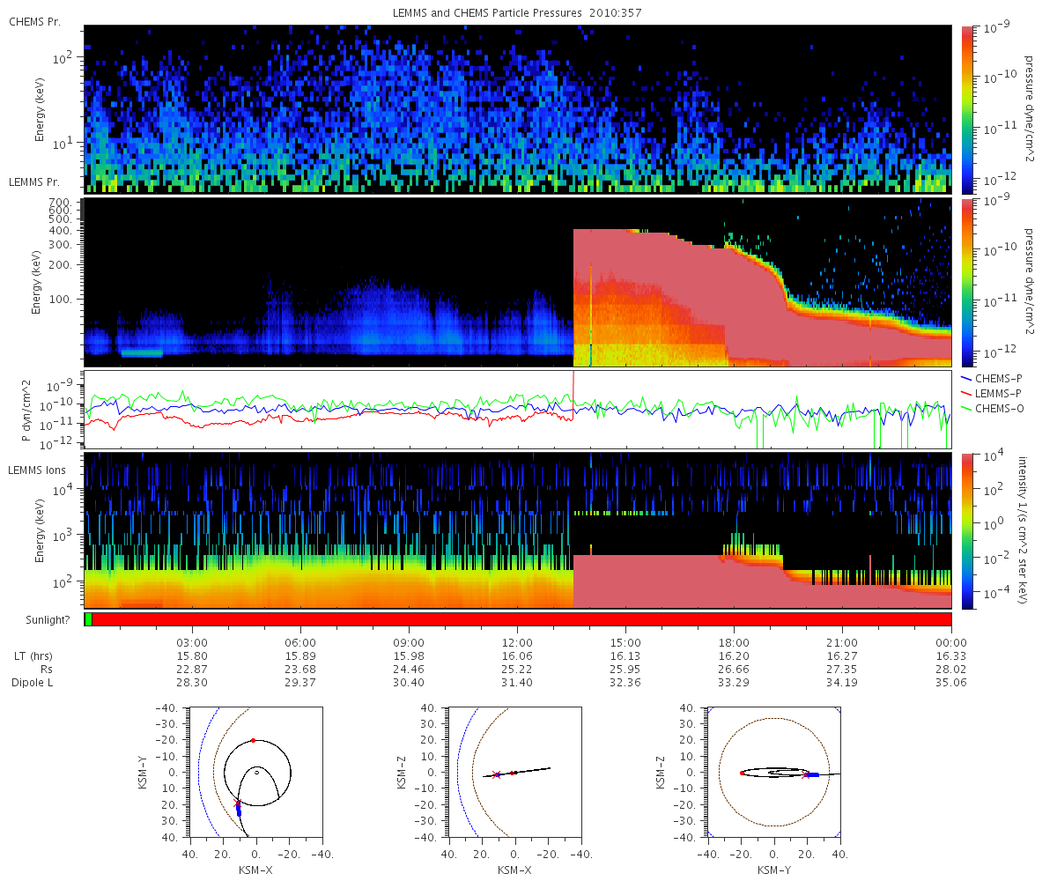This screenshot has width=1057, height=881.
Task: Select the 12:00 time tick label
Action: click(x=517, y=642)
